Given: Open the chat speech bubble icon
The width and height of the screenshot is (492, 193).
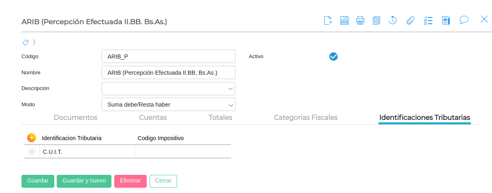Looking at the screenshot, I should 464,20.
